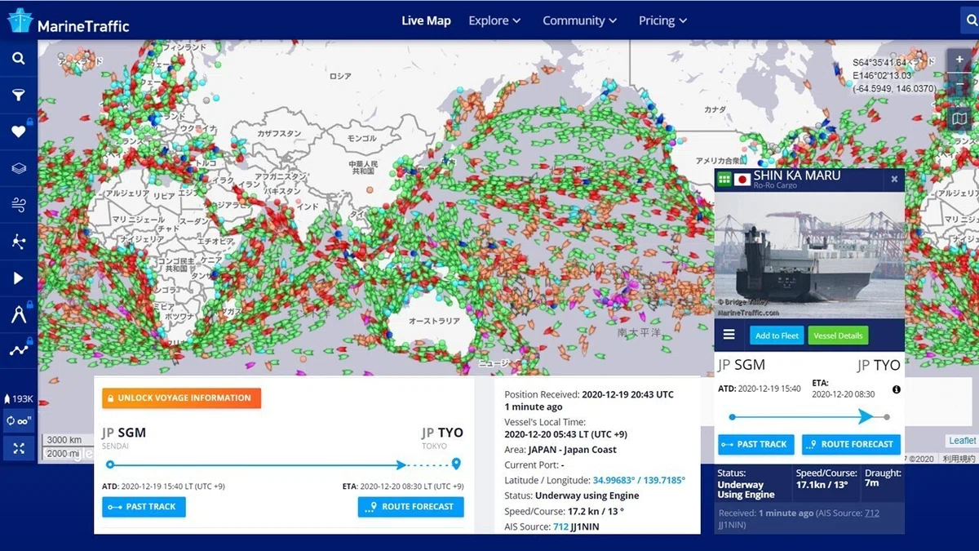This screenshot has height=551, width=979.
Task: Open Vessel Details button
Action: coord(838,335)
